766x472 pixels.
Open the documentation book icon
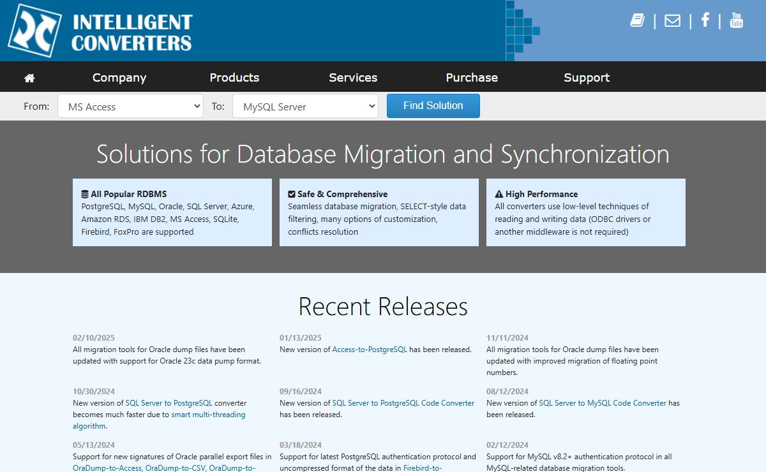[x=637, y=20]
